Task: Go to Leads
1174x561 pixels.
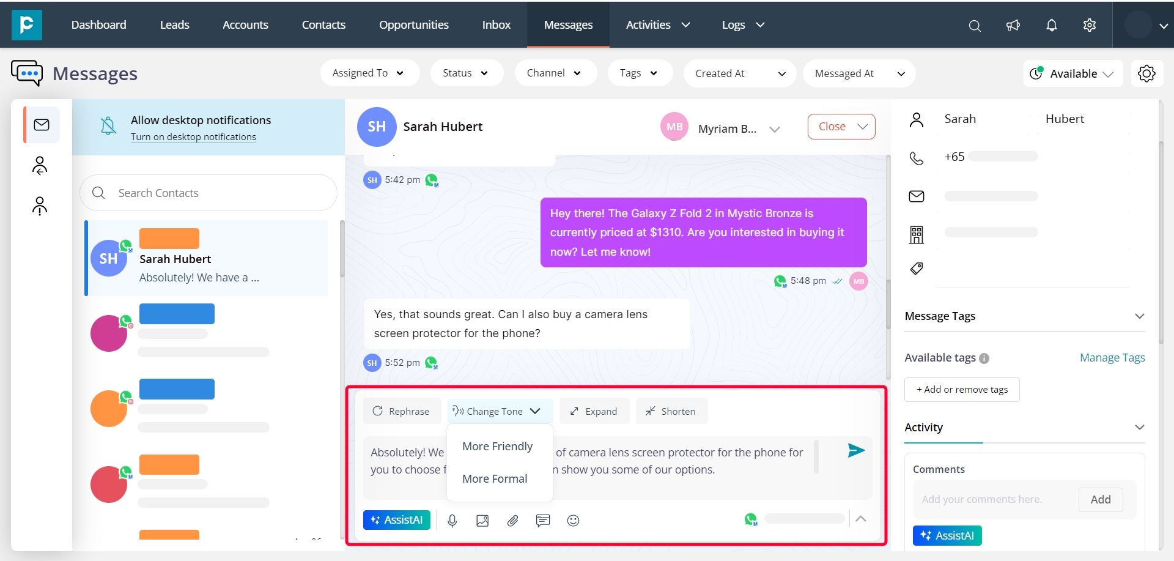Action: coord(174,24)
